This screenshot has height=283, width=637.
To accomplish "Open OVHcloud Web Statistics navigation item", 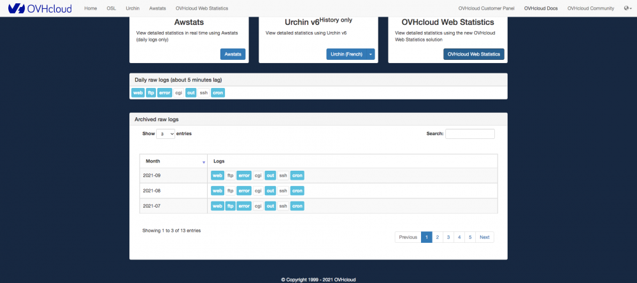I will click(202, 8).
